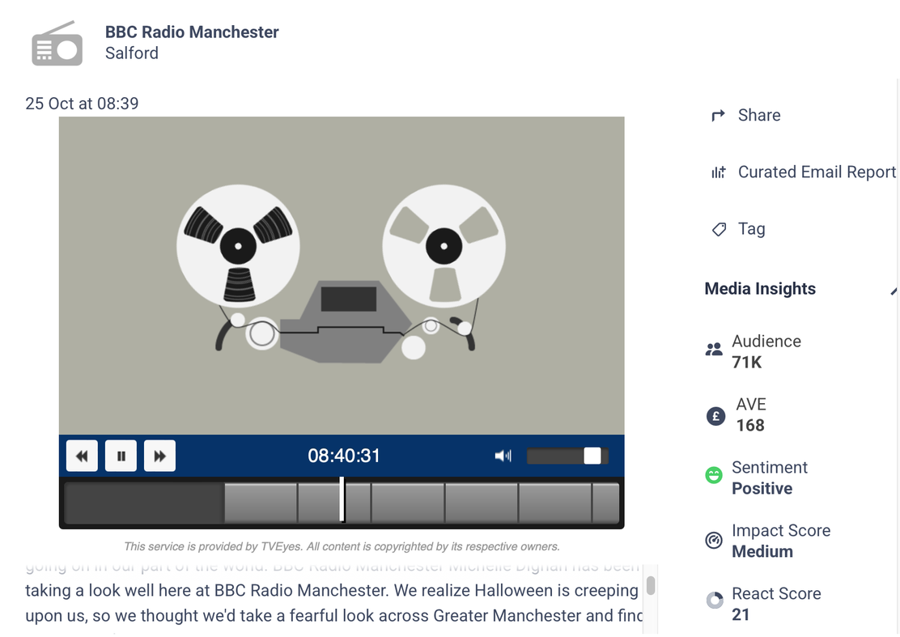900x637 pixels.
Task: Click the React Score donut icon
Action: coord(715,601)
